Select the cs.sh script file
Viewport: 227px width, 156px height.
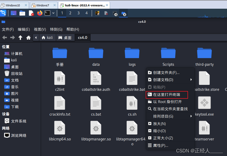click(x=132, y=103)
